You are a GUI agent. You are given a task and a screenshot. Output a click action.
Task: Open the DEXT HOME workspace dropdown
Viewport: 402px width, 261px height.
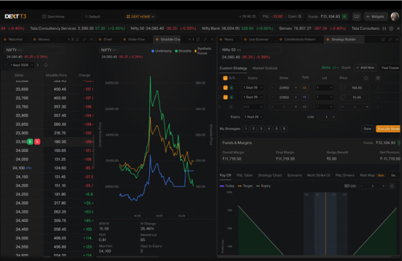point(140,17)
